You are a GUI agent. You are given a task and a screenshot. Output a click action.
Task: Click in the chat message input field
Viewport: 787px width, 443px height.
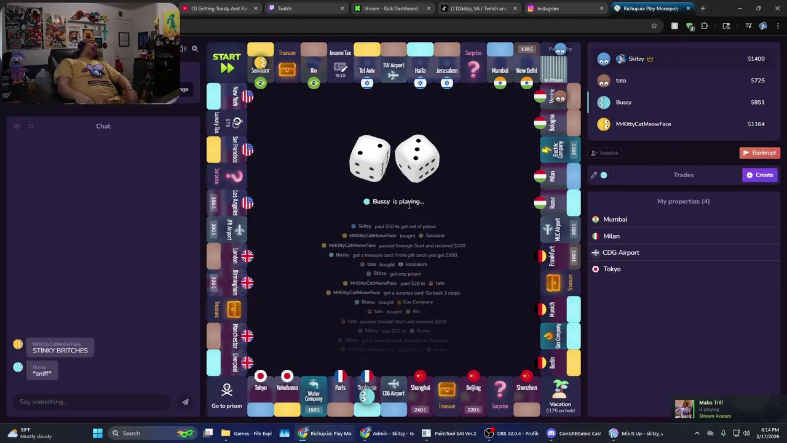tap(92, 402)
